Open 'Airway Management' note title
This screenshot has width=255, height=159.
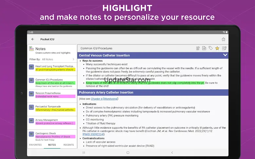tap(46, 120)
